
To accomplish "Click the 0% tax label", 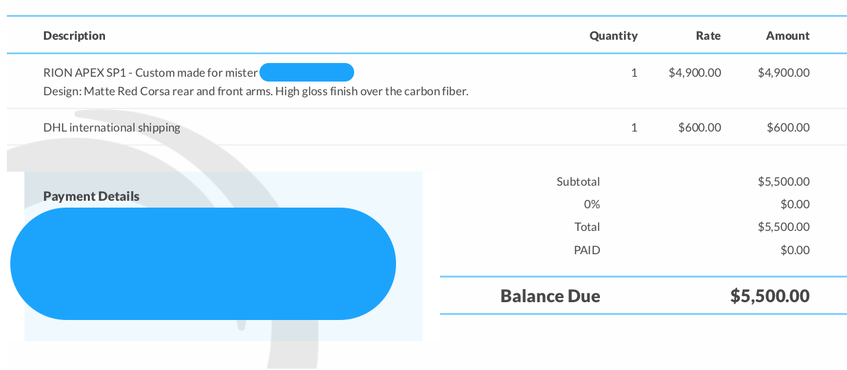I will pos(592,204).
